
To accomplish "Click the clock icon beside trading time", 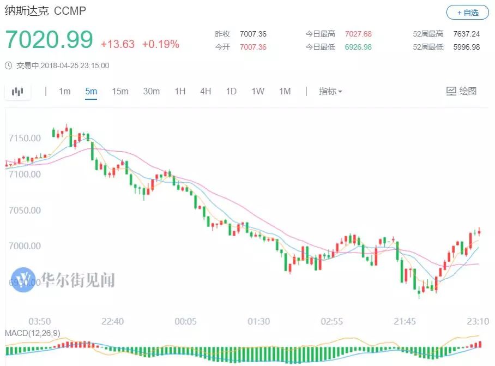I will (9, 65).
